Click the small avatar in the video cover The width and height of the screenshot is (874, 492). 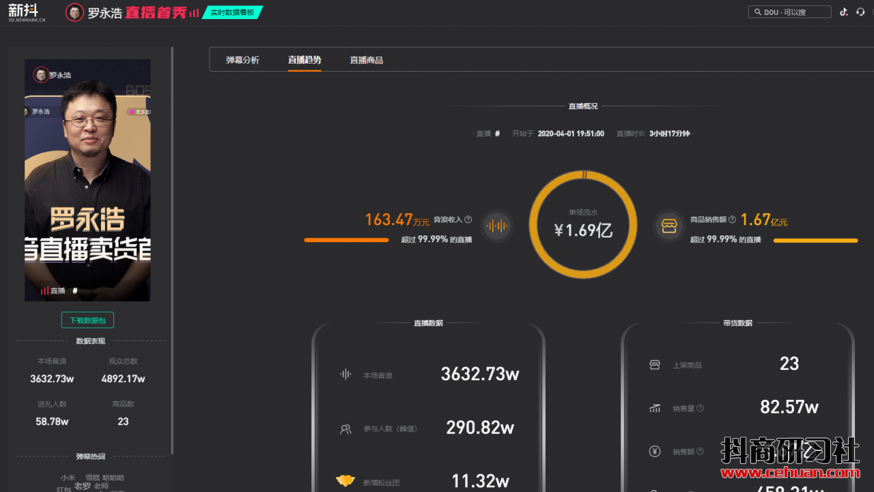40,75
